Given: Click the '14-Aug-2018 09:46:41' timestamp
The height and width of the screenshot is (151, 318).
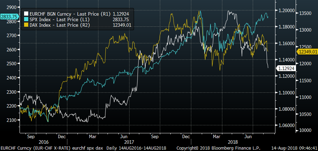Looking at the screenshot, I should pyautogui.click(x=294, y=148).
